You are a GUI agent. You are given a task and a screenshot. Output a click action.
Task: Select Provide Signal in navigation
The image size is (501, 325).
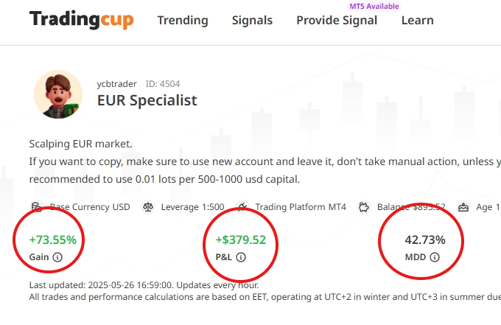(337, 21)
